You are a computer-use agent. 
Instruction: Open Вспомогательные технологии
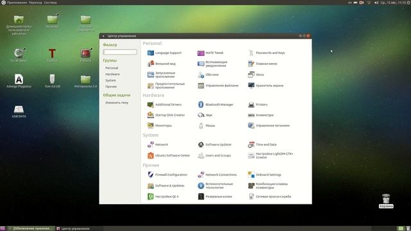(215, 185)
